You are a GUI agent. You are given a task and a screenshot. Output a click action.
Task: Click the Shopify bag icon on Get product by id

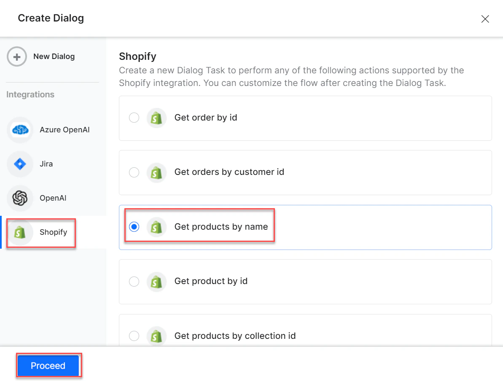[x=156, y=281]
